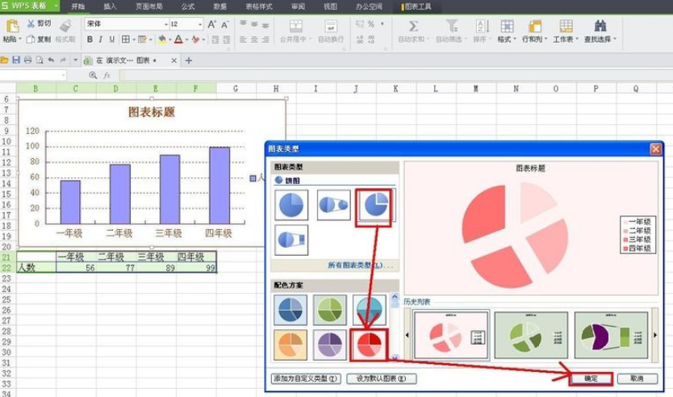Viewport: 673px width, 397px height.
Task: Click 取消 (Cancel) in chart type dialog
Action: (x=637, y=378)
